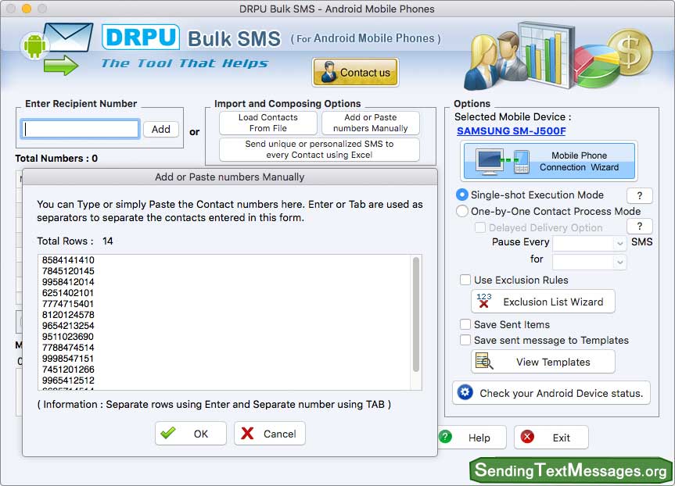
Task: Check Save sent message to Templates
Action: (465, 340)
